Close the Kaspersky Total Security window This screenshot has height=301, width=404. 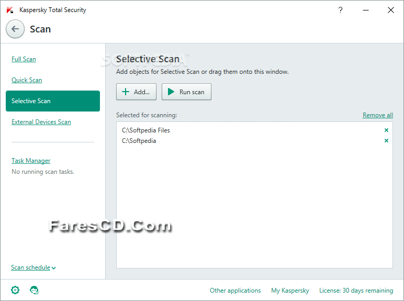coord(390,10)
